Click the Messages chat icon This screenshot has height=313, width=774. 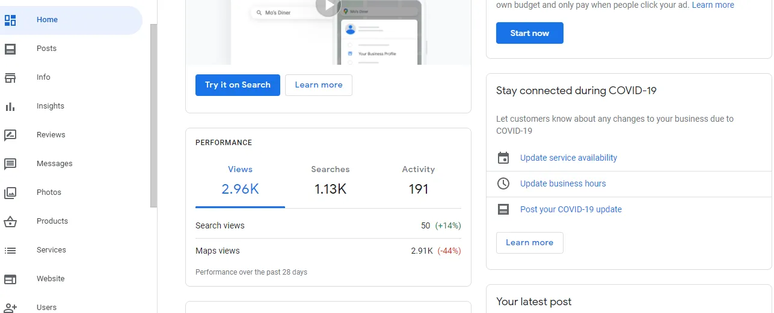click(10, 164)
